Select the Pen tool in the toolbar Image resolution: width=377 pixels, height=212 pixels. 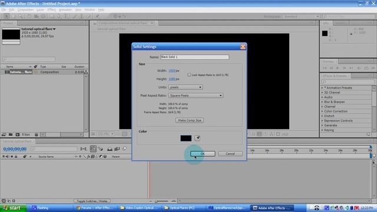tap(59, 16)
